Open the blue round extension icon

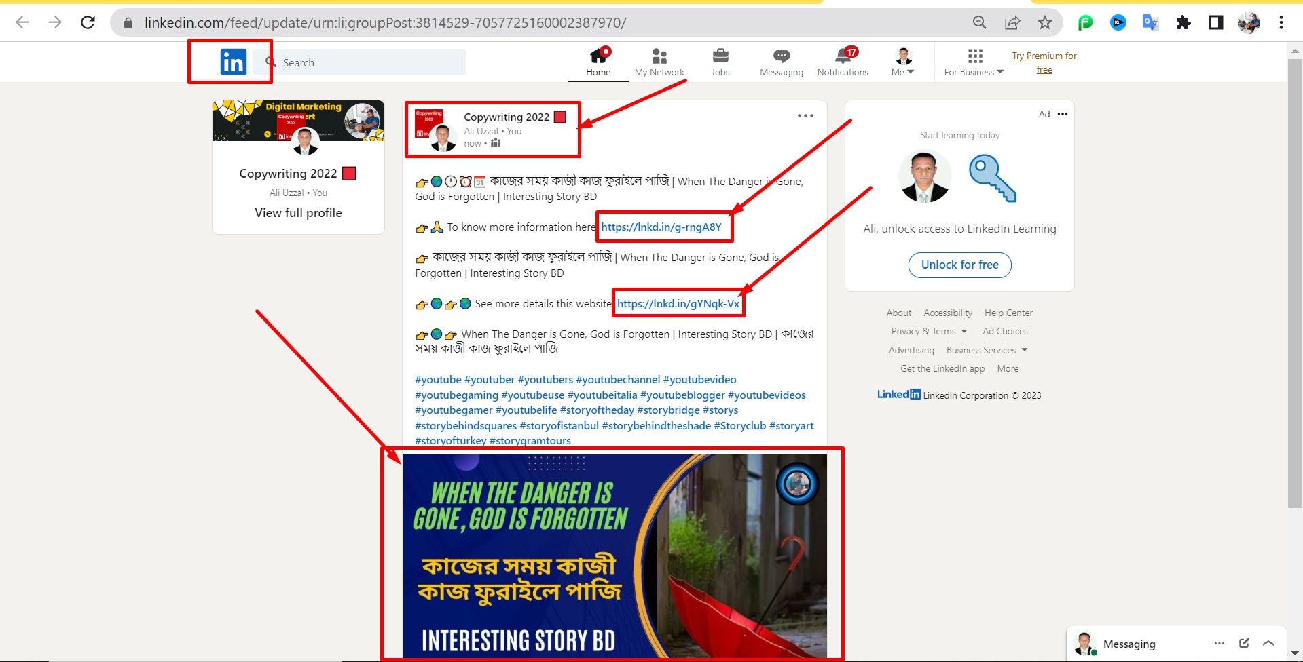1118,22
